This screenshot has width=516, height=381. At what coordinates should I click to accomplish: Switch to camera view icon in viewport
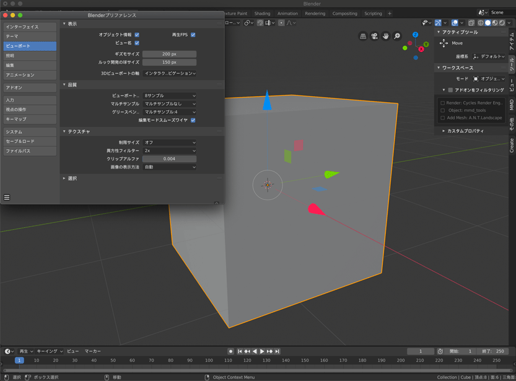(x=374, y=36)
